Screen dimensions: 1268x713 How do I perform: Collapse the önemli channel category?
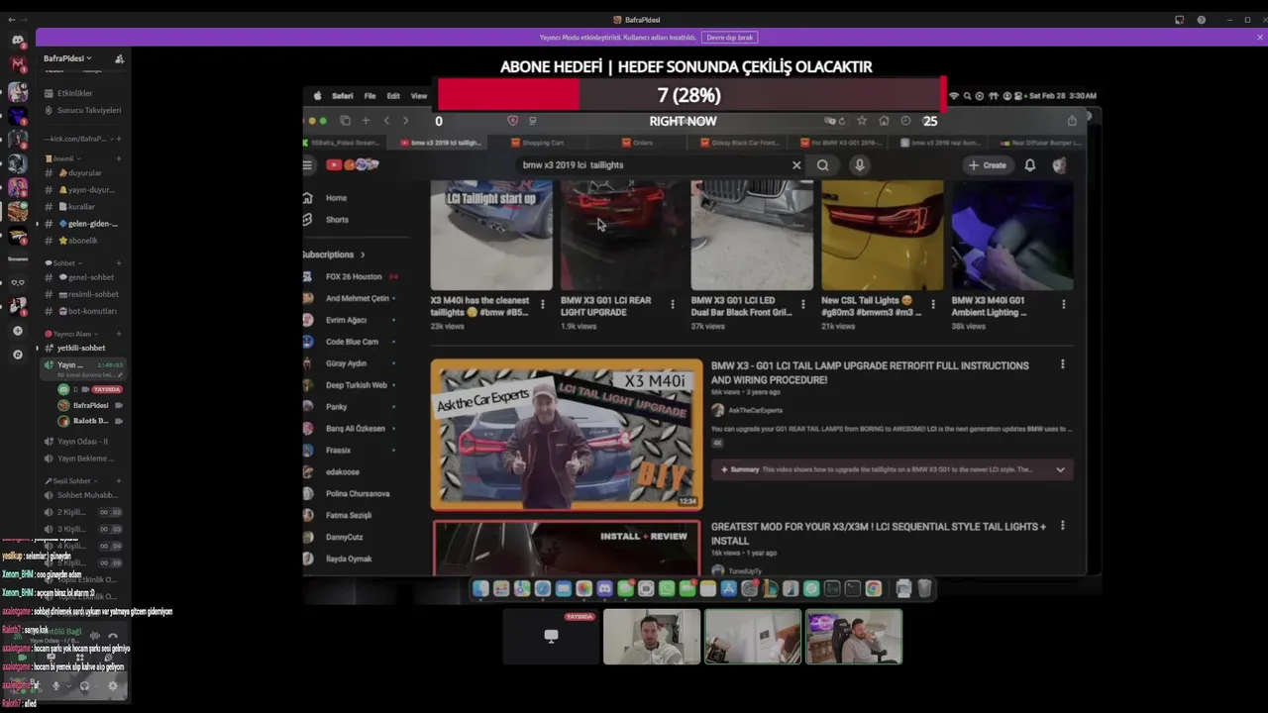(62, 158)
